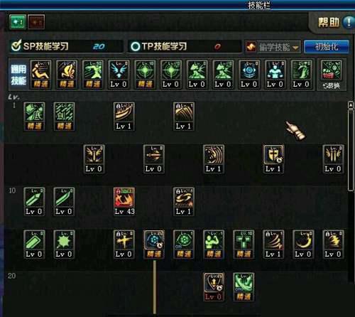This screenshot has width=355, height=317.
Task: Select the blue winged angel skill icon
Action: pos(119,75)
